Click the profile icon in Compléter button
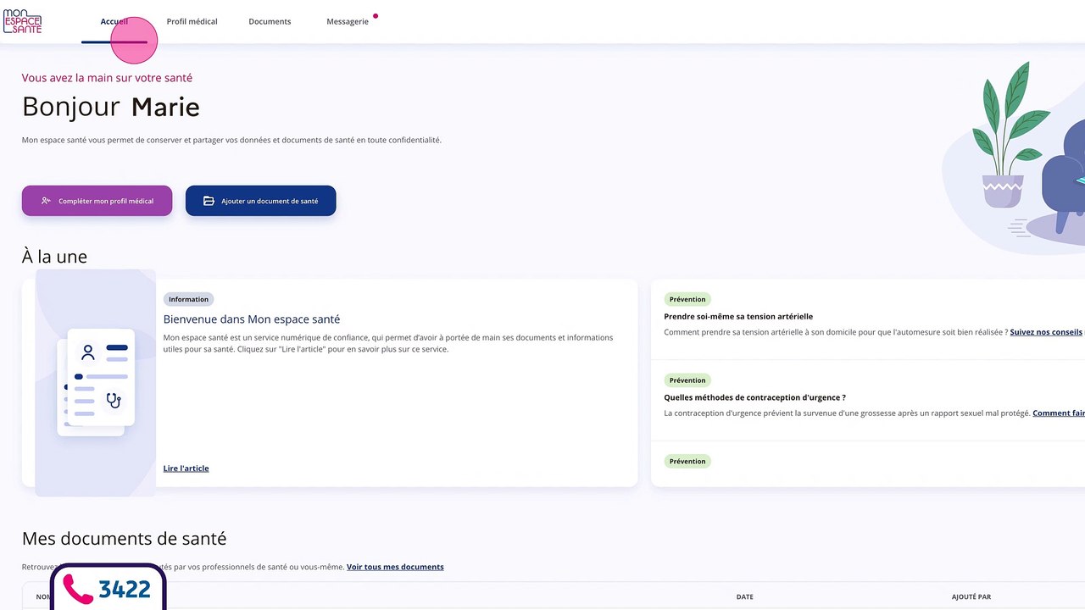Image resolution: width=1085 pixels, height=610 pixels. [x=46, y=201]
